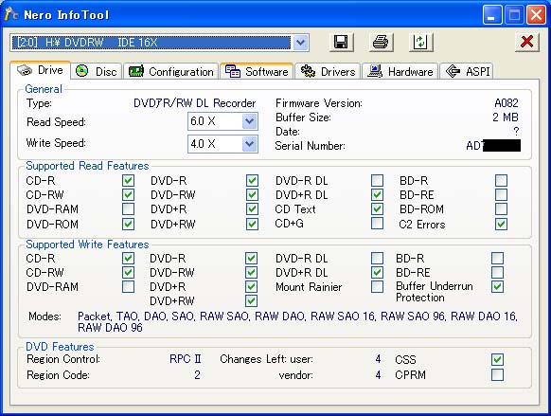Go to the Drivers tab
This screenshot has height=416, width=551.
coord(328,71)
